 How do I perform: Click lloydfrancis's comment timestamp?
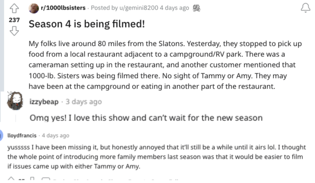point(55,135)
